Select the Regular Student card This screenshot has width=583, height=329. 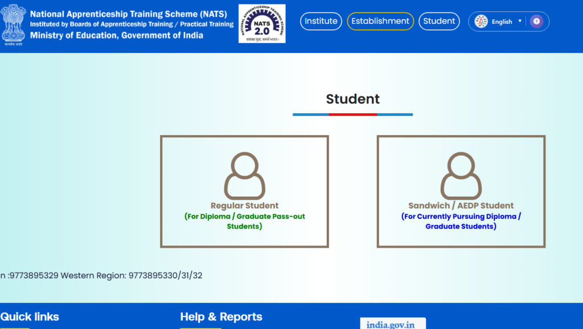click(244, 191)
